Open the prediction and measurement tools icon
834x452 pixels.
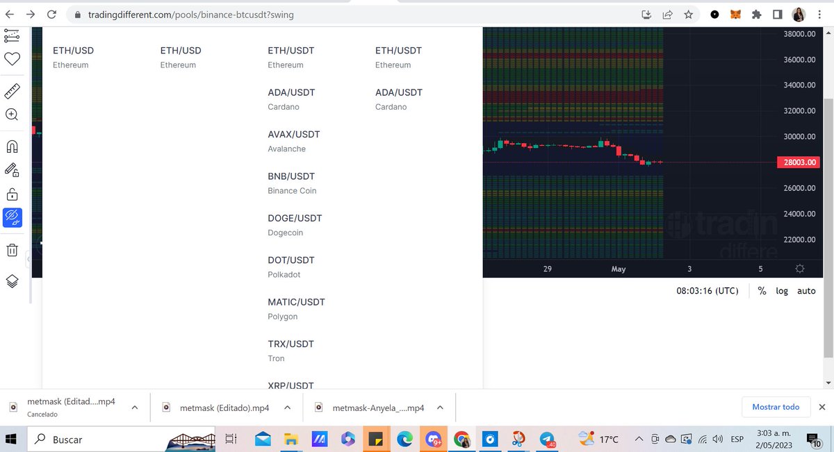12,35
